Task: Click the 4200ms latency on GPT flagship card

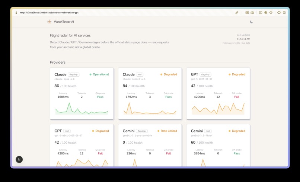Action: (200, 97)
